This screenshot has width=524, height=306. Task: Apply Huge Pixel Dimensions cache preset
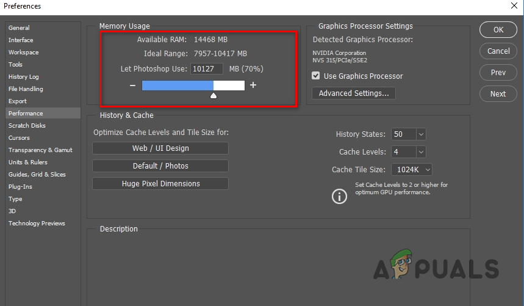coord(160,184)
